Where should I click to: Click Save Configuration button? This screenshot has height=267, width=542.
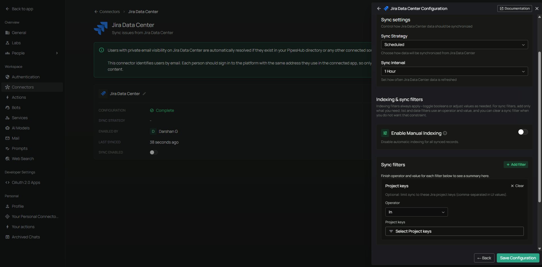pos(518,258)
